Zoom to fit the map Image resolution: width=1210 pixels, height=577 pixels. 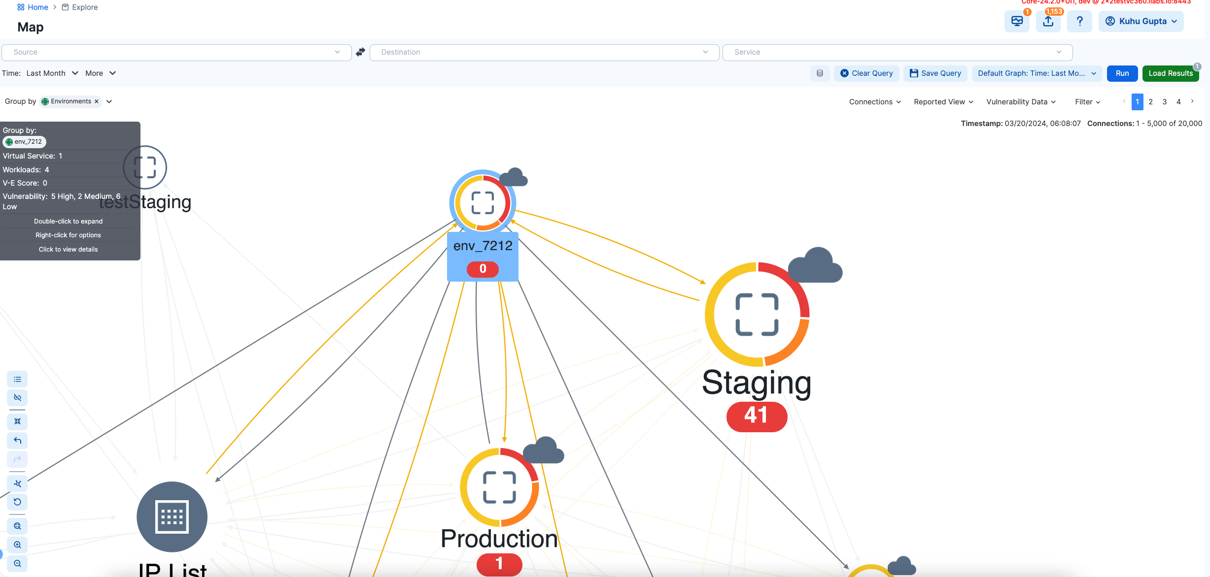[x=17, y=526]
